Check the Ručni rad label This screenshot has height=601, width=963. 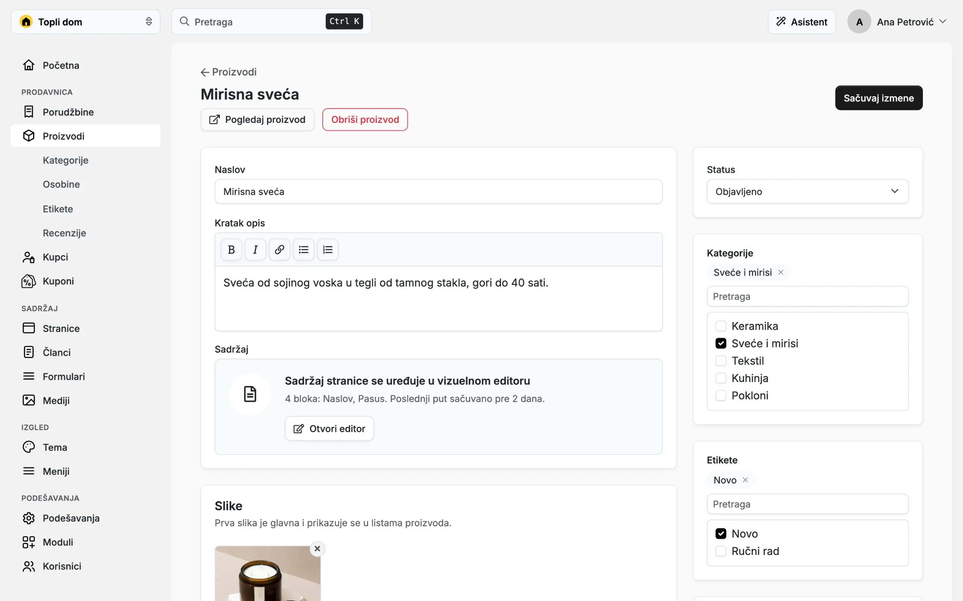[x=721, y=551]
